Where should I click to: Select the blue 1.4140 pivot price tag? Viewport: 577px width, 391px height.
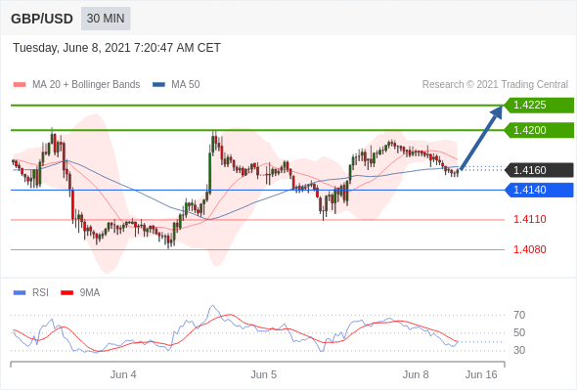[539, 190]
